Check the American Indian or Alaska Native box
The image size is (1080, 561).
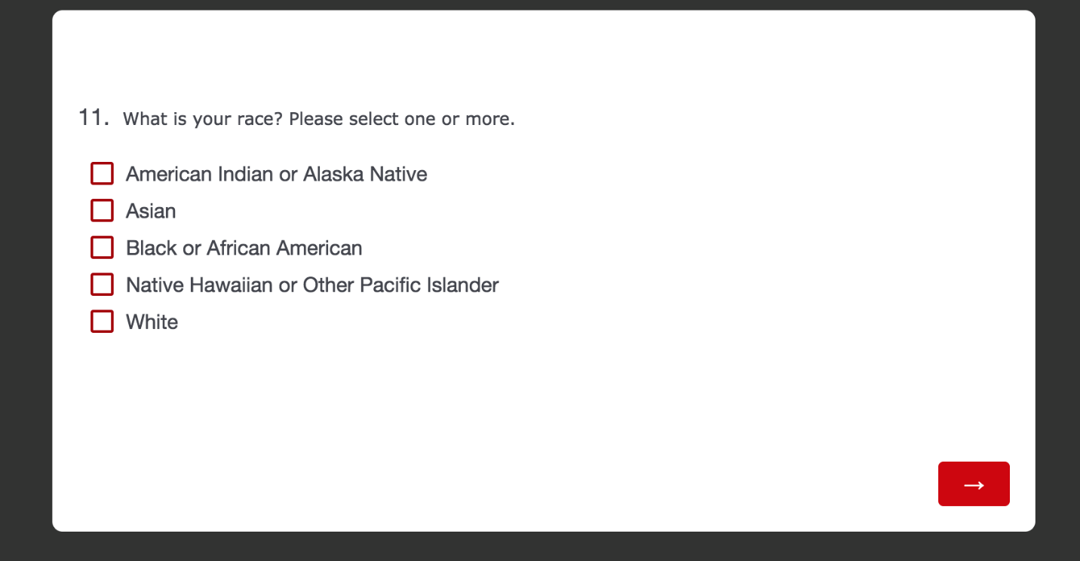102,173
